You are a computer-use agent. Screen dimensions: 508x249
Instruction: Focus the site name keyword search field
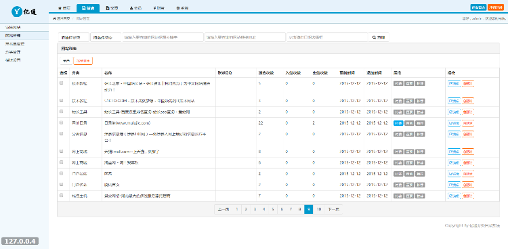click(163, 37)
